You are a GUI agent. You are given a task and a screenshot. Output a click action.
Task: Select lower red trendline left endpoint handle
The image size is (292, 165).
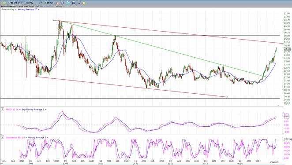(36, 77)
